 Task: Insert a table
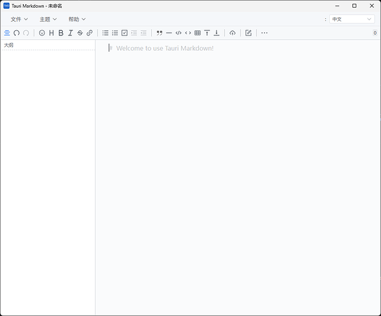[x=197, y=33]
